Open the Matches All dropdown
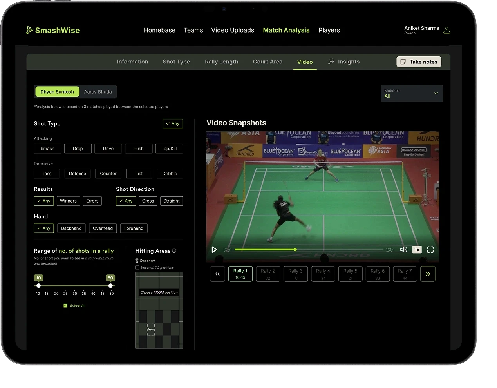 click(412, 94)
